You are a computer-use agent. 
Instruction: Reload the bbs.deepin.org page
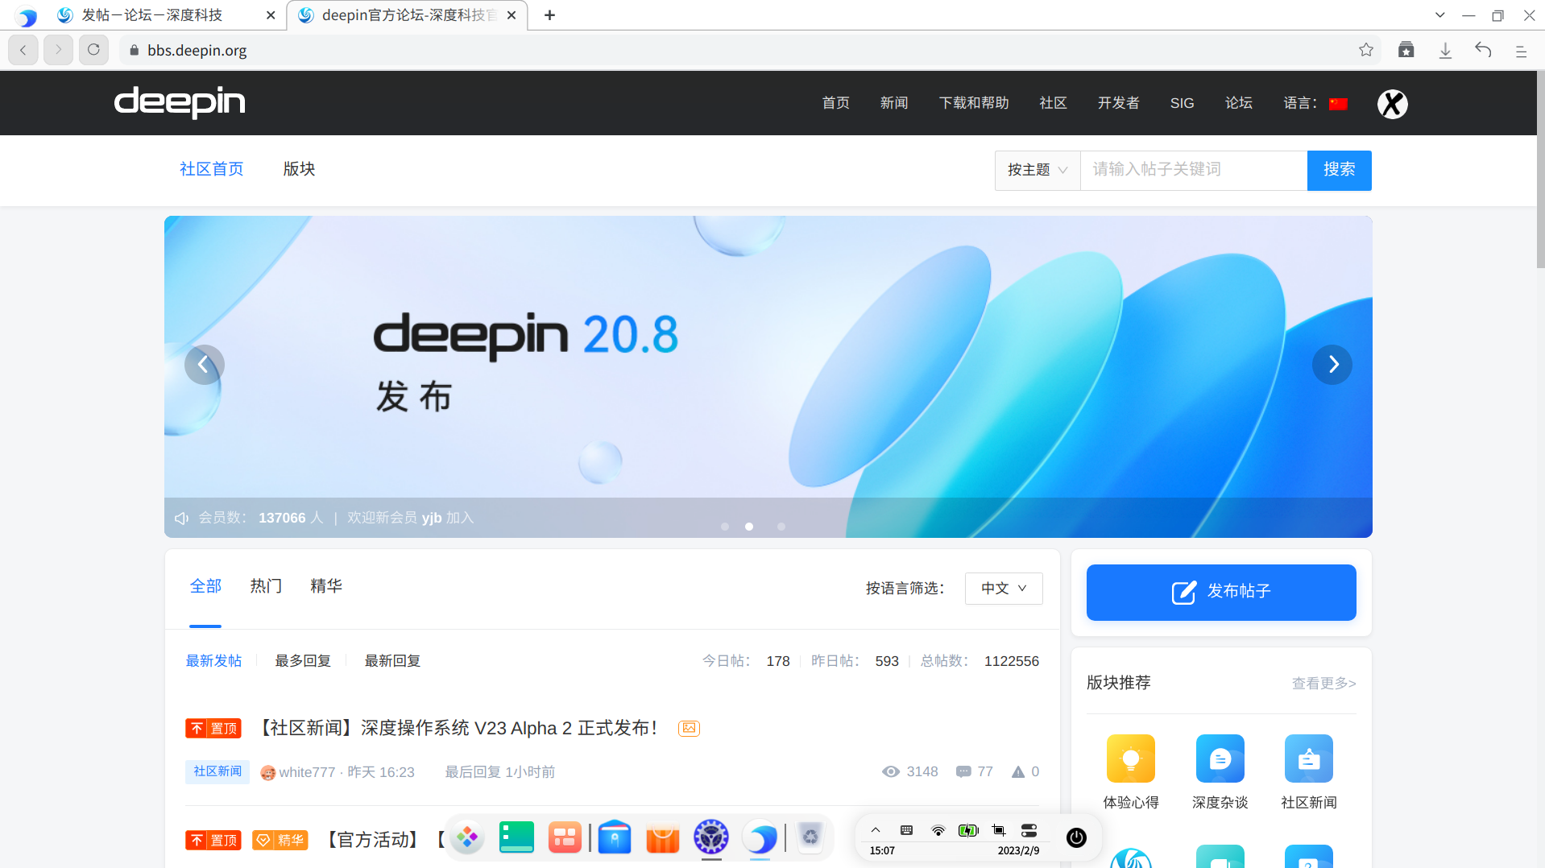coord(93,50)
